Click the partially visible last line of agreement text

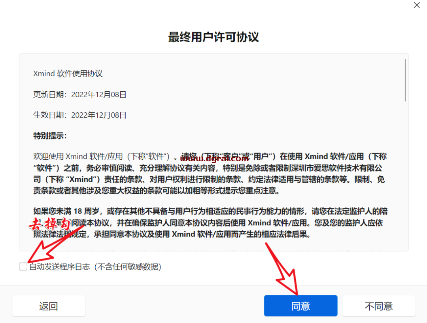(x=210, y=250)
